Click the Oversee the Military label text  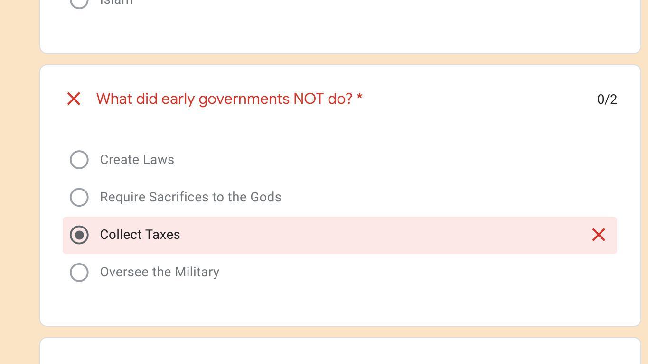[x=160, y=272]
